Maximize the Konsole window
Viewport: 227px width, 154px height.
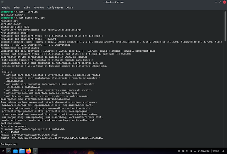220,2
